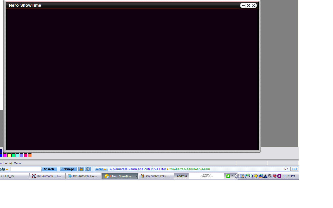Open the yellow security shield tray icon
Viewport: 333px width, 208px height.
click(256, 176)
